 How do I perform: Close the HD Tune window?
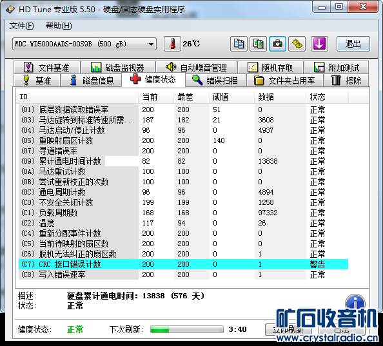click(363, 7)
